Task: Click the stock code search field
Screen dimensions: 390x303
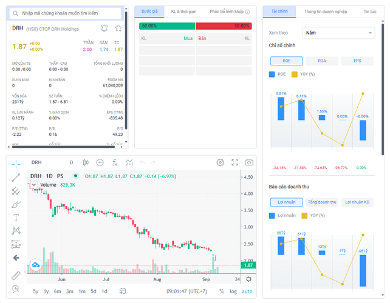Action: [66, 13]
